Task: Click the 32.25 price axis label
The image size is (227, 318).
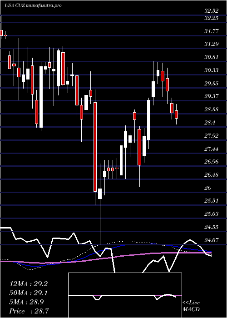Action: pos(212,18)
